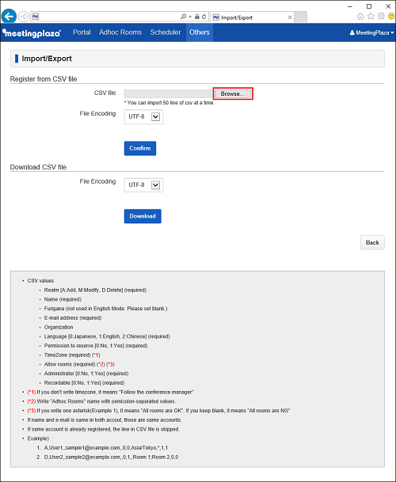The width and height of the screenshot is (396, 482).
Task: Click the browser forward arrow icon
Action: pos(24,17)
